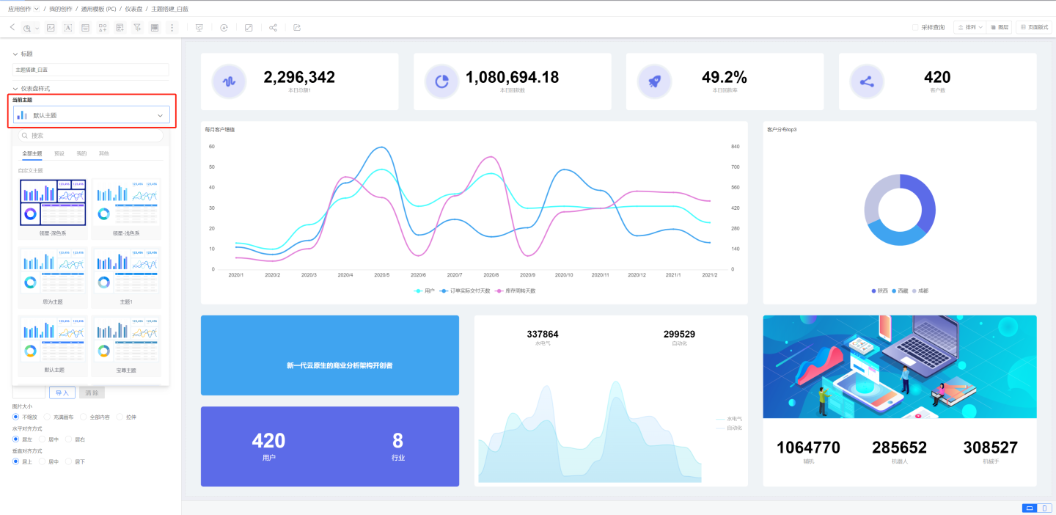Toggle the 采样查询 checkbox
The height and width of the screenshot is (515, 1056).
[x=915, y=27]
